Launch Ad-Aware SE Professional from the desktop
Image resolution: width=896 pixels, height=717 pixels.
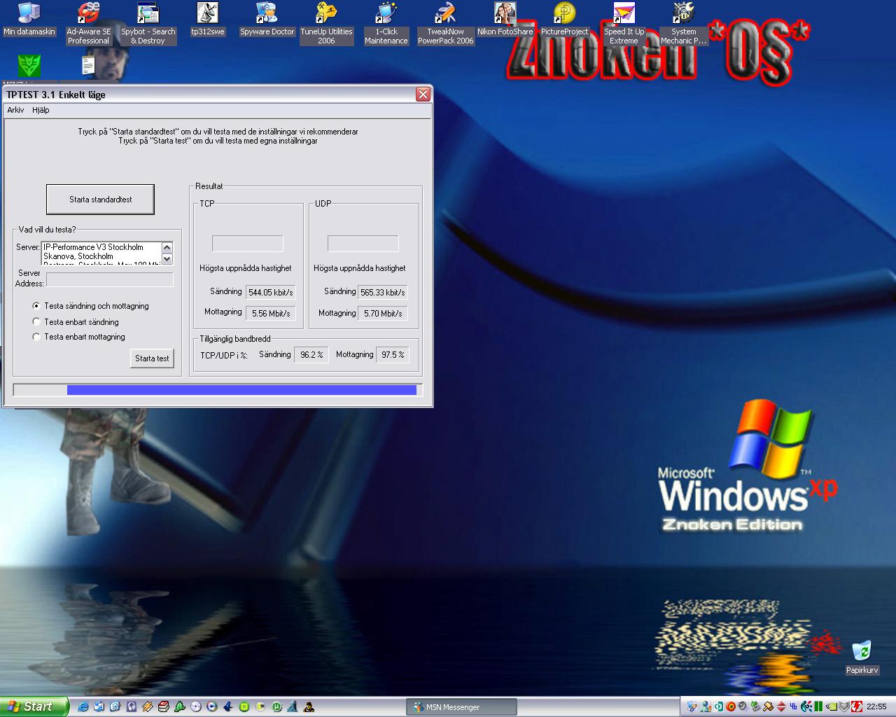click(88, 23)
